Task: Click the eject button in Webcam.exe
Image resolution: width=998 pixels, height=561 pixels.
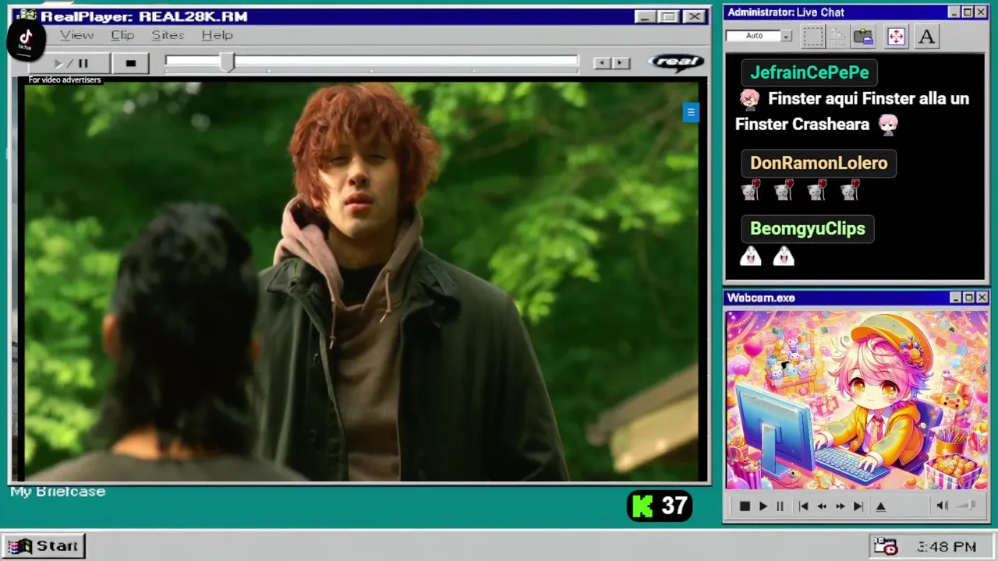Action: [881, 506]
